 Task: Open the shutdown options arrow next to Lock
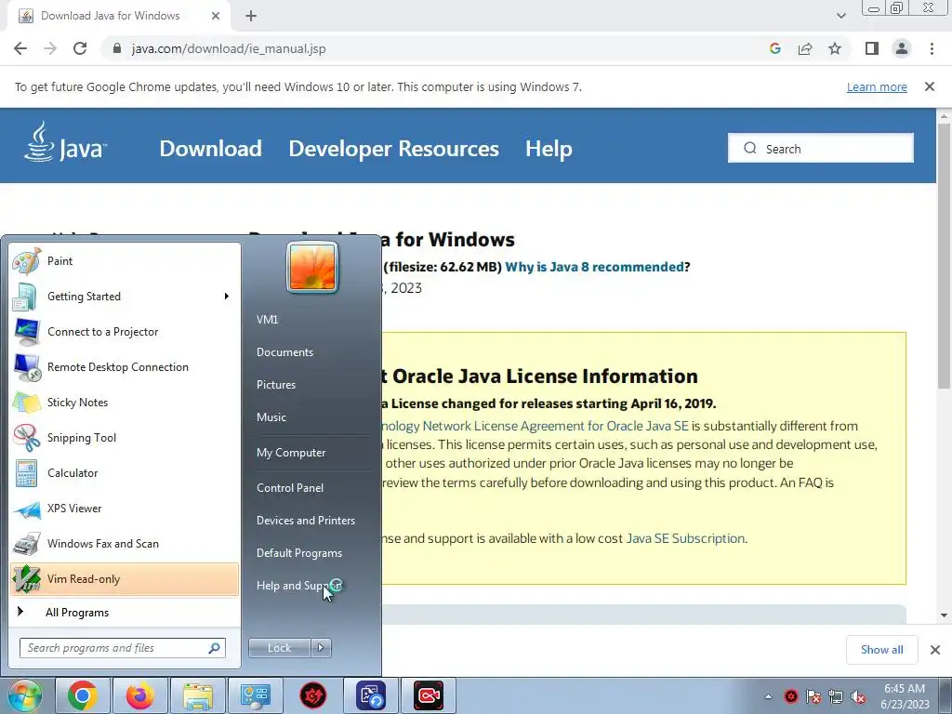coord(321,648)
